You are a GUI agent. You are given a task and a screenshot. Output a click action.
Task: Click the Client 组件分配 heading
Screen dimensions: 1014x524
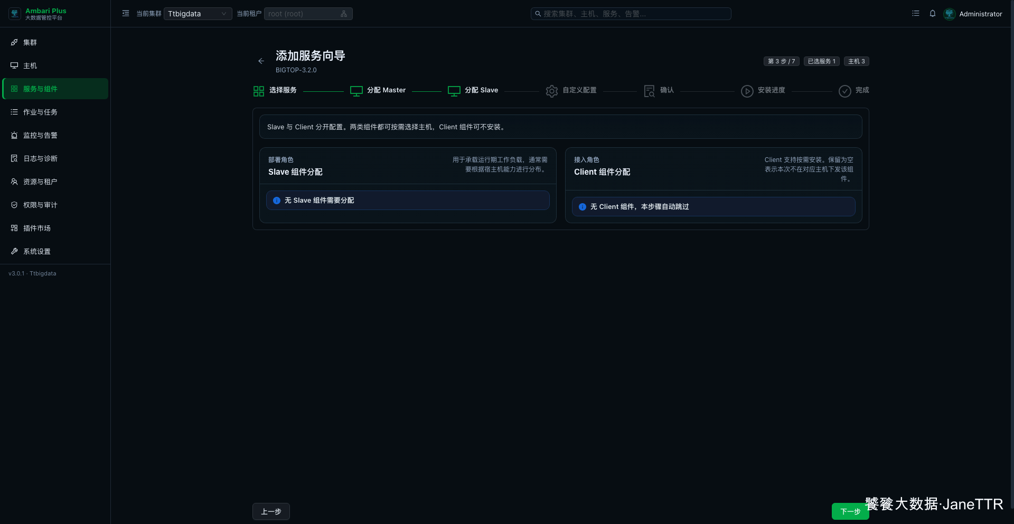click(x=602, y=172)
